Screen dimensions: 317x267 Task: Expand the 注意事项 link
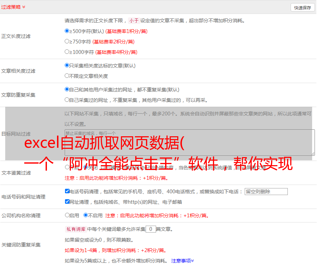(x=182, y=261)
